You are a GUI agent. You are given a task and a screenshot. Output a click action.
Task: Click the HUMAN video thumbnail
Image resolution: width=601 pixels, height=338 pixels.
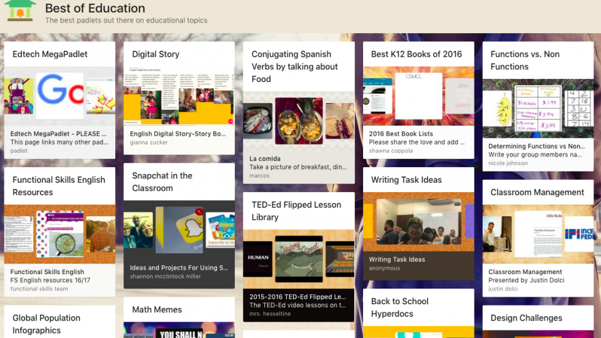[x=257, y=259]
